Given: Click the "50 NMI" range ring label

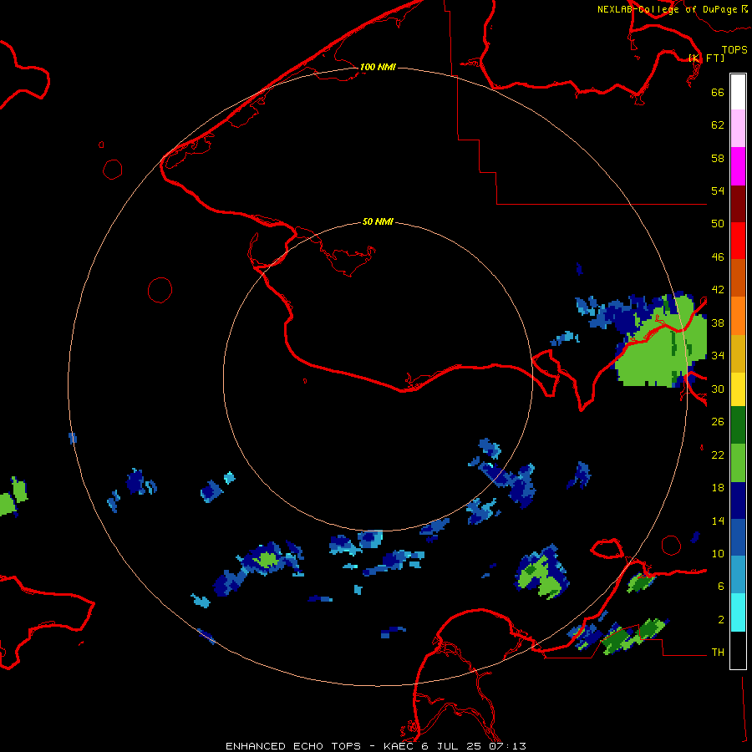Looking at the screenshot, I should click(x=378, y=221).
